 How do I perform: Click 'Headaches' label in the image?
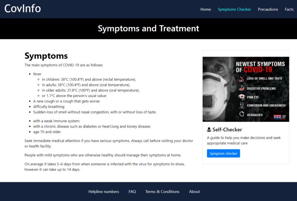pyautogui.click(x=255, y=115)
